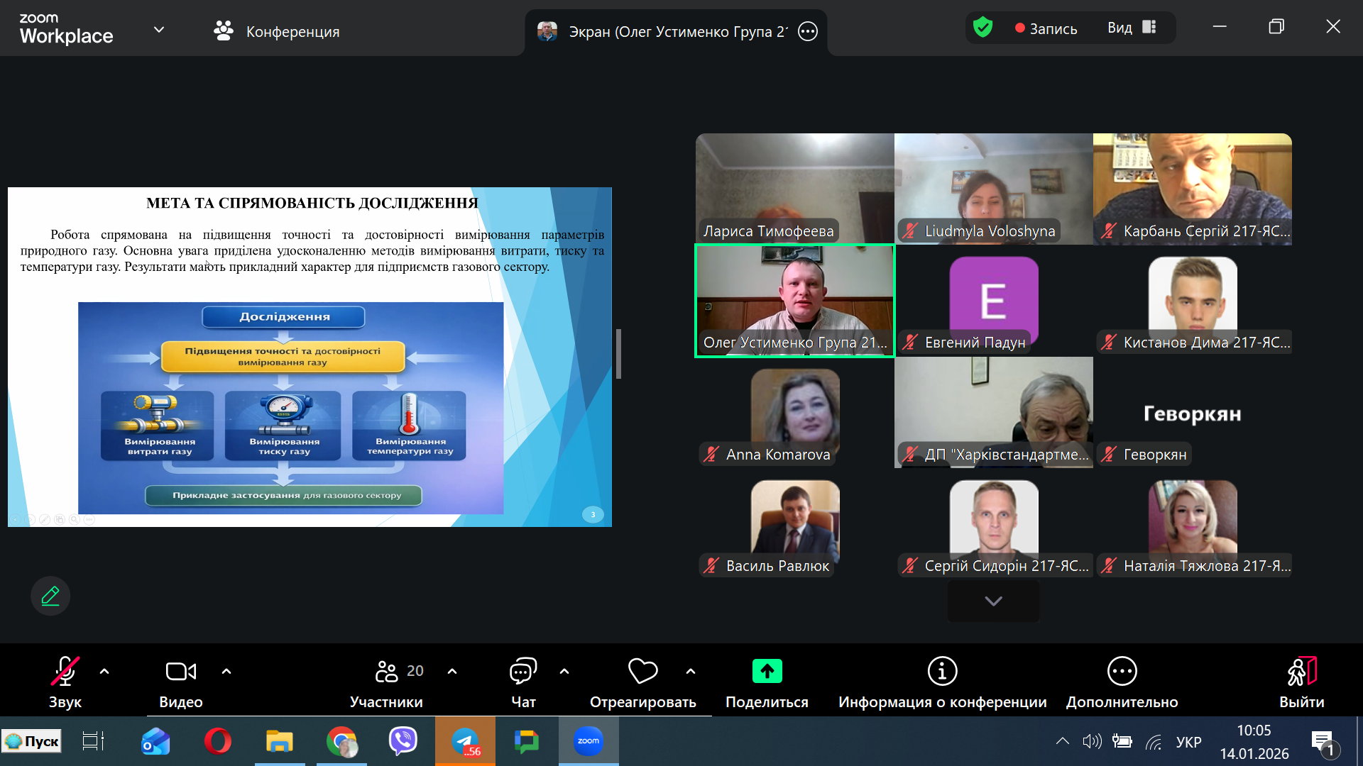Open the React heart icon

(642, 671)
